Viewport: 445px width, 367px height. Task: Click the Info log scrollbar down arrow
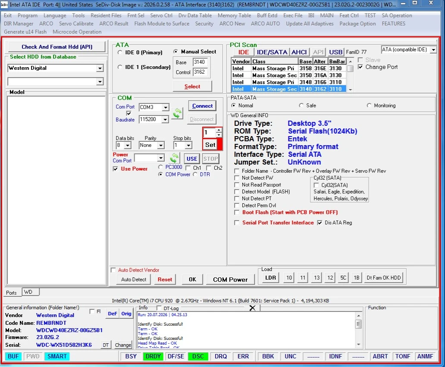[358, 345]
